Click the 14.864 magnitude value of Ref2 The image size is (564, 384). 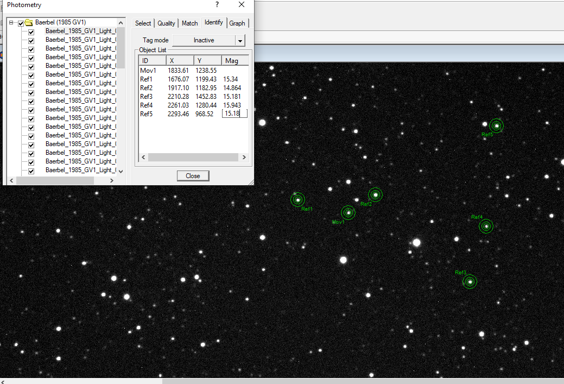point(232,88)
